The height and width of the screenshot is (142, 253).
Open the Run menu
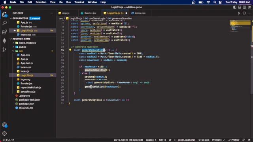click(x=68, y=2)
